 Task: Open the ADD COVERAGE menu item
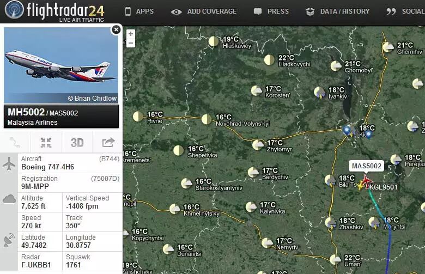[x=212, y=11]
